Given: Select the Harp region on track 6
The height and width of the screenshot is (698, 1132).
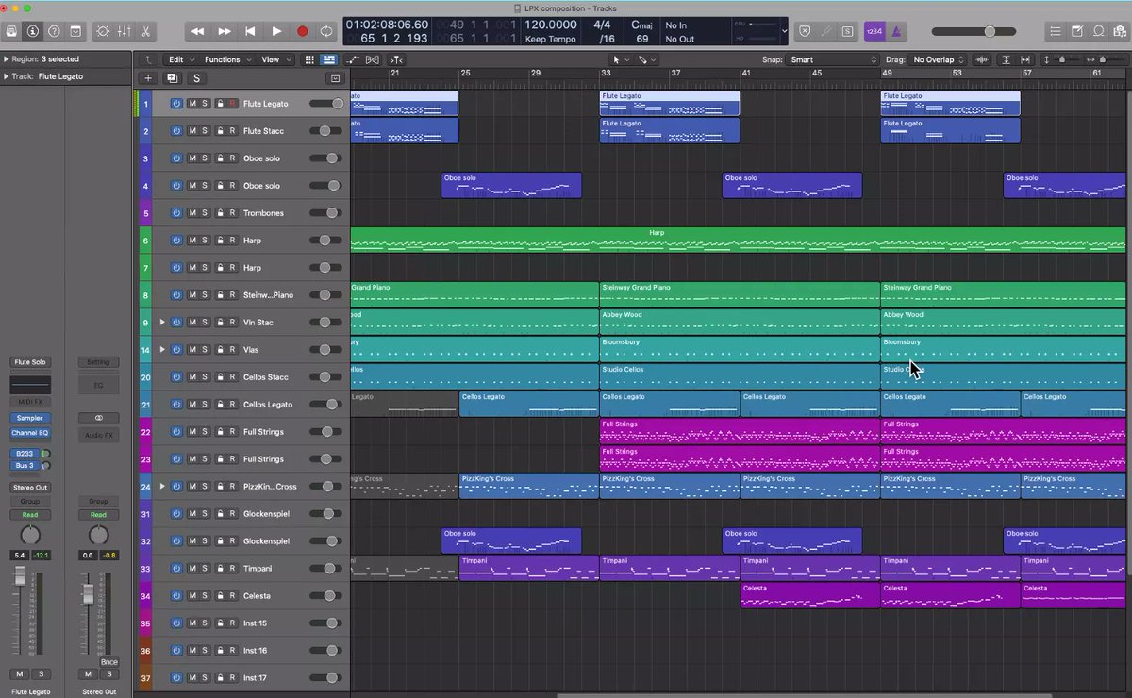Looking at the screenshot, I should point(738,241).
